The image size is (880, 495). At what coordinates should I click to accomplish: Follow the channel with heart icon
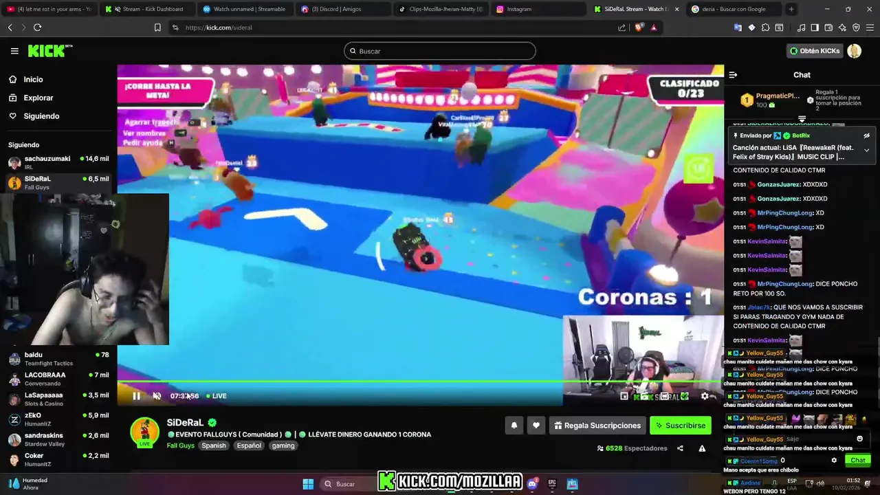pos(536,426)
